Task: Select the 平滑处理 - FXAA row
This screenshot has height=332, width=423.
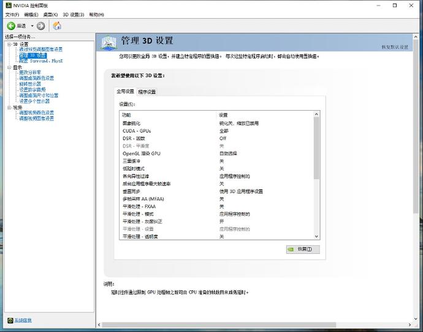Action: 216,207
